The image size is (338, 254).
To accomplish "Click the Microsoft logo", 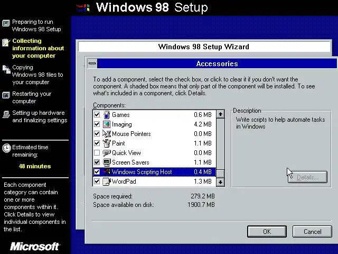I will click(35, 247).
